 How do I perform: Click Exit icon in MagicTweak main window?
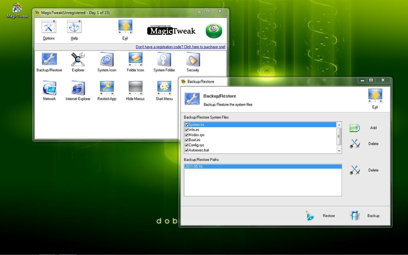click(x=125, y=27)
